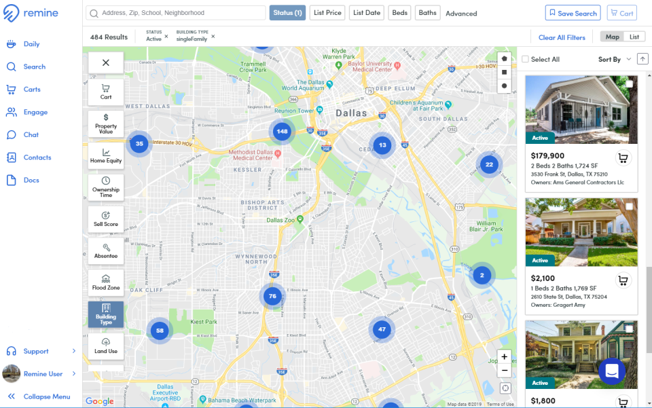The width and height of the screenshot is (652, 408).
Task: Select the circle draw tool on map
Action: click(x=504, y=86)
